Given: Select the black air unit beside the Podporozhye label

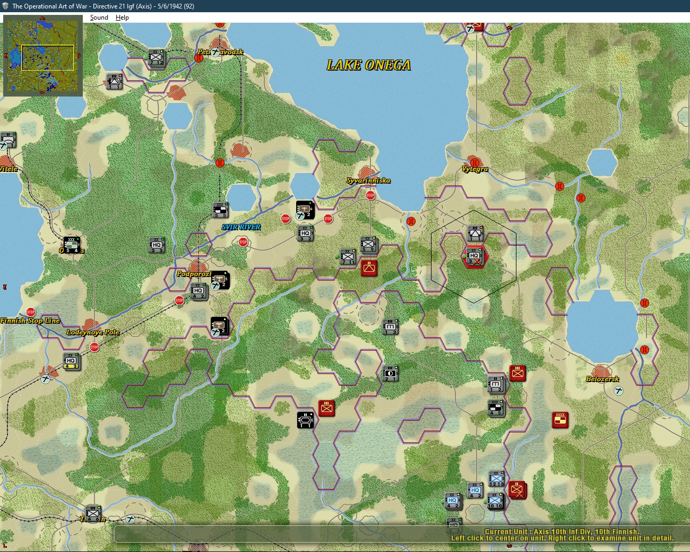Looking at the screenshot, I should click(x=219, y=280).
